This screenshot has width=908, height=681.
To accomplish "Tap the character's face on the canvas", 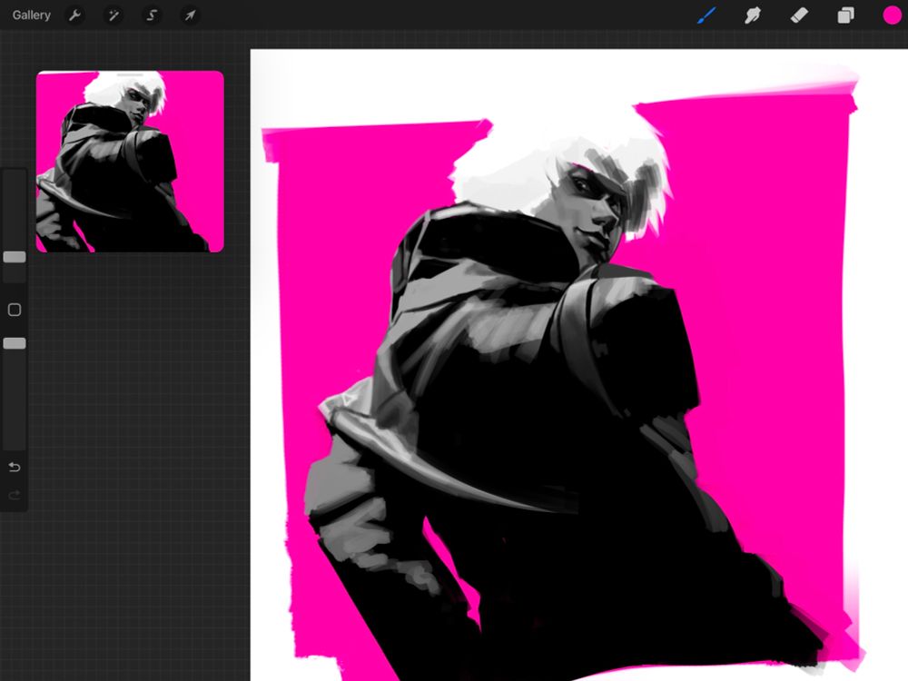I will (x=593, y=212).
